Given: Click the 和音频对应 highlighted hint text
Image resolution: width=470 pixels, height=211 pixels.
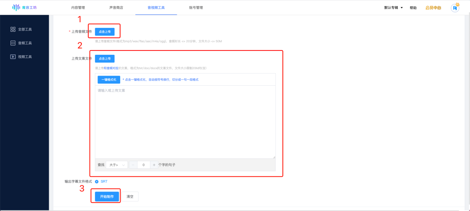Looking at the screenshot, I should click(111, 68).
